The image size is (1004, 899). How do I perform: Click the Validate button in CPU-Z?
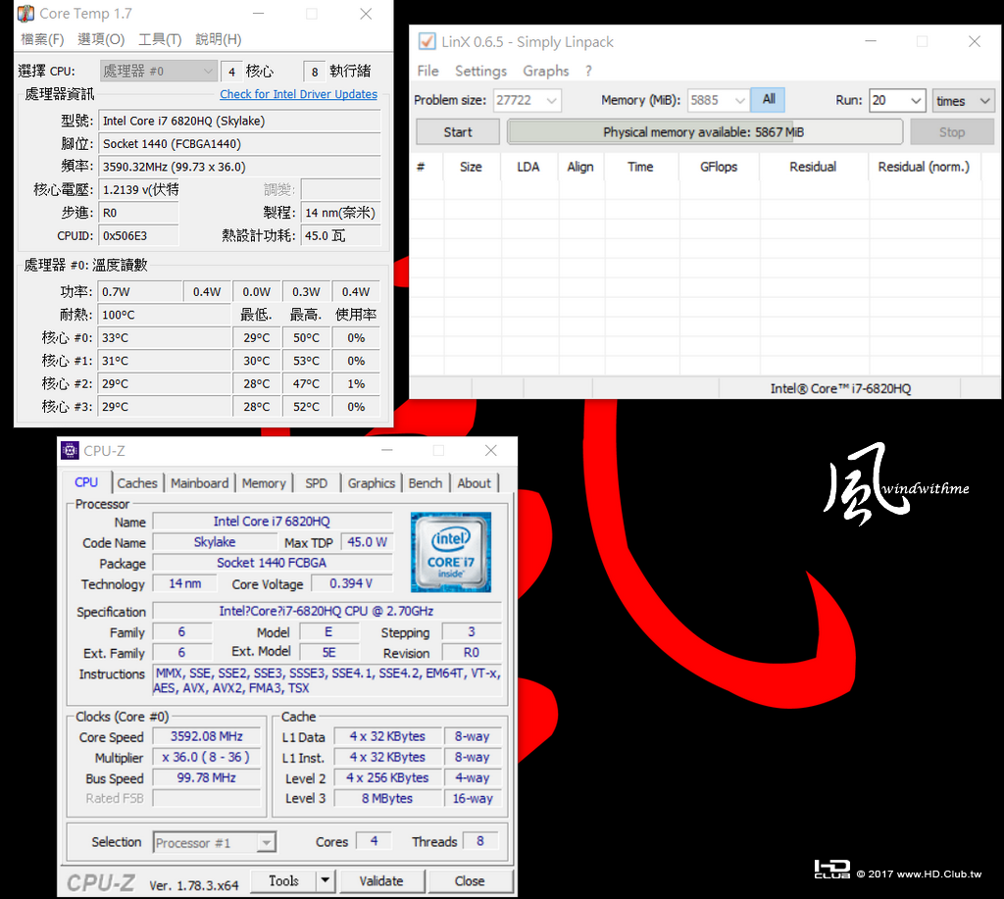381,880
